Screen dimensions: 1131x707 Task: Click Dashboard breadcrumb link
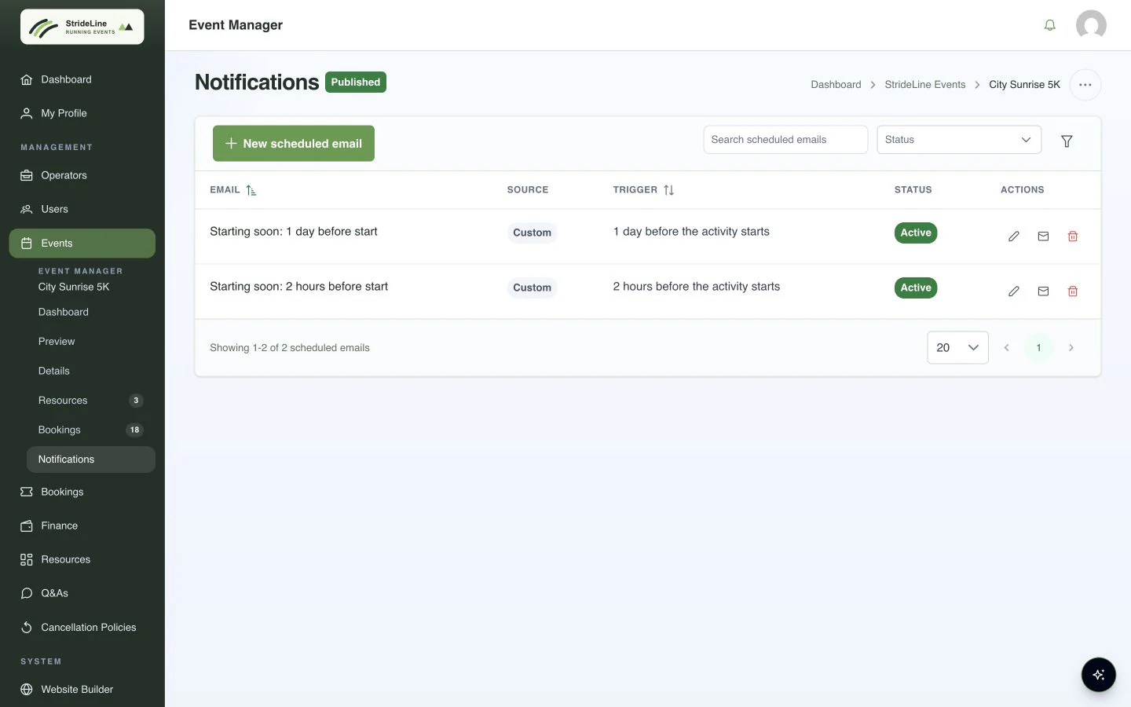(x=836, y=85)
